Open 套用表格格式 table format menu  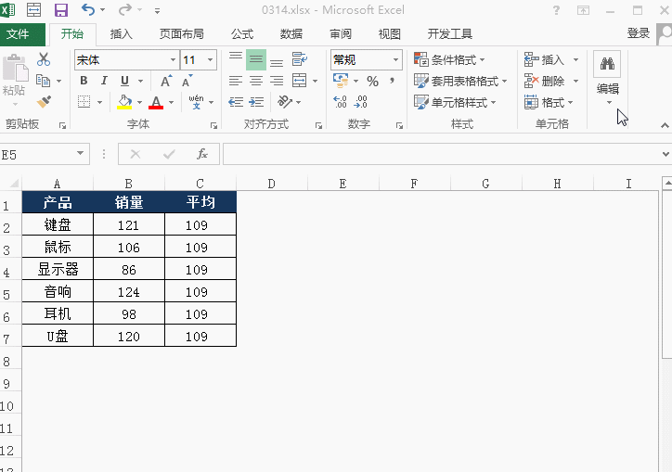[460, 81]
